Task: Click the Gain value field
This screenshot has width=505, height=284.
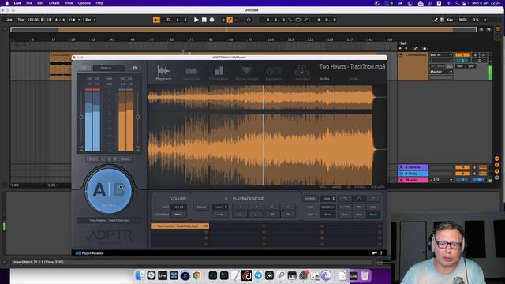Action: coord(178,207)
